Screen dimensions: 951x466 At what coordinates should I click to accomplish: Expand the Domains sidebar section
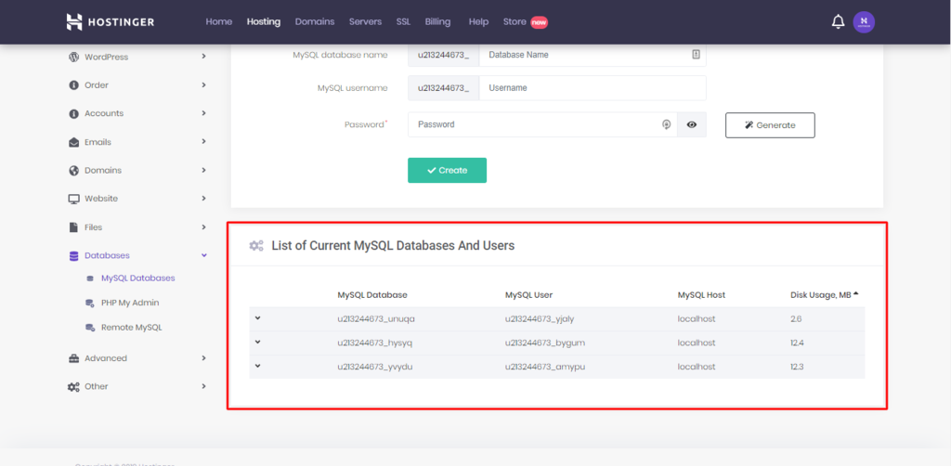click(x=203, y=170)
